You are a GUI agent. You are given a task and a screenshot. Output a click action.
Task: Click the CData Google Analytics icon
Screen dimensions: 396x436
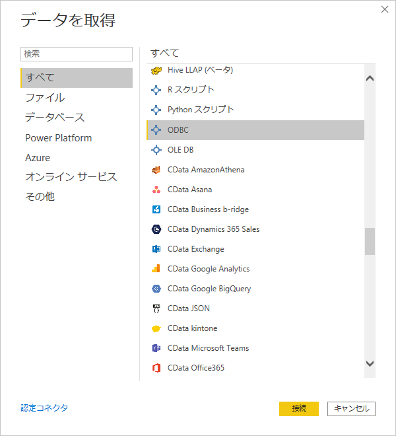coord(156,269)
